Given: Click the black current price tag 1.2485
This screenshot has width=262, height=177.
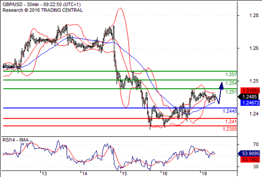Looking at the screenshot, I should tap(249, 97).
